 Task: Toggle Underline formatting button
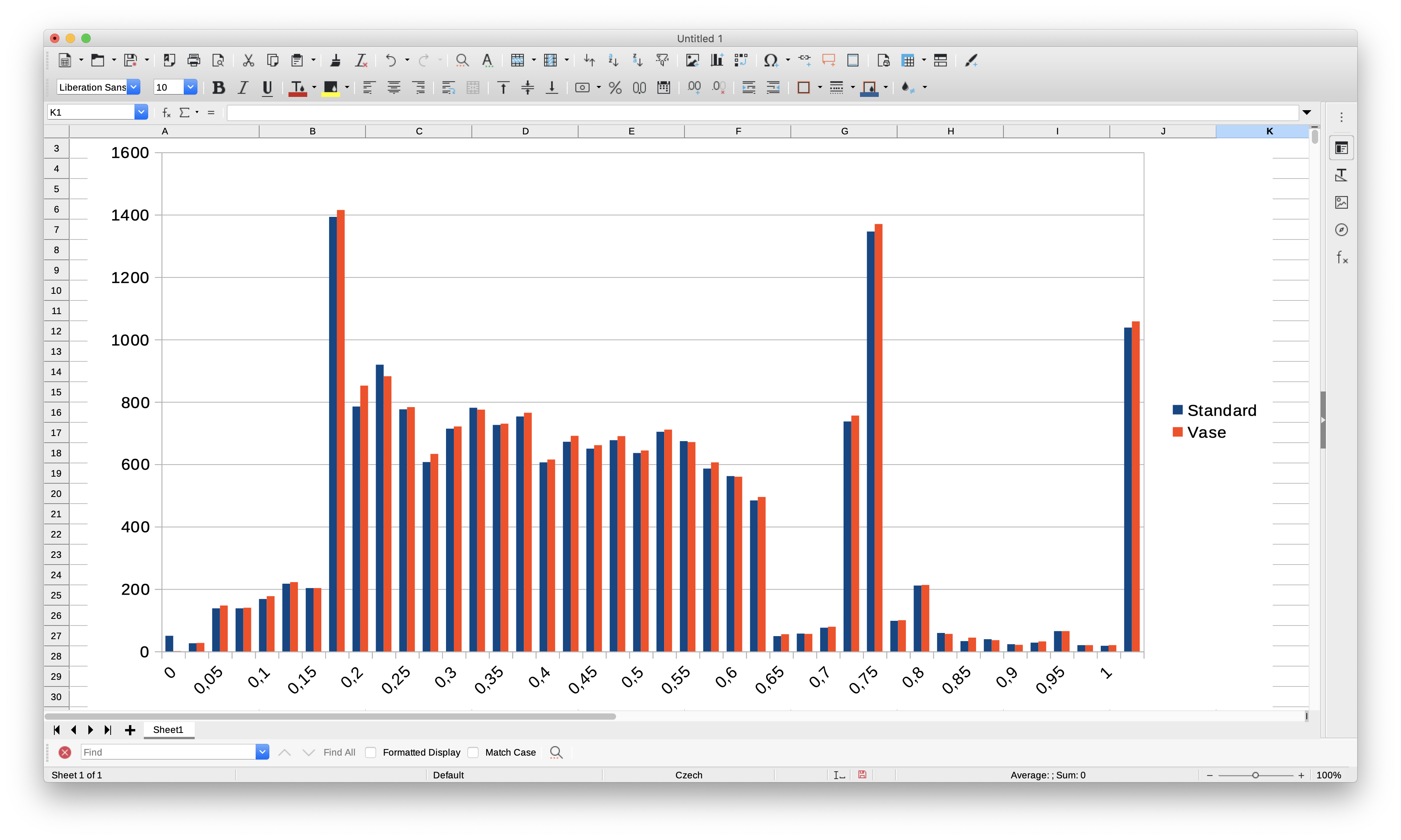267,87
